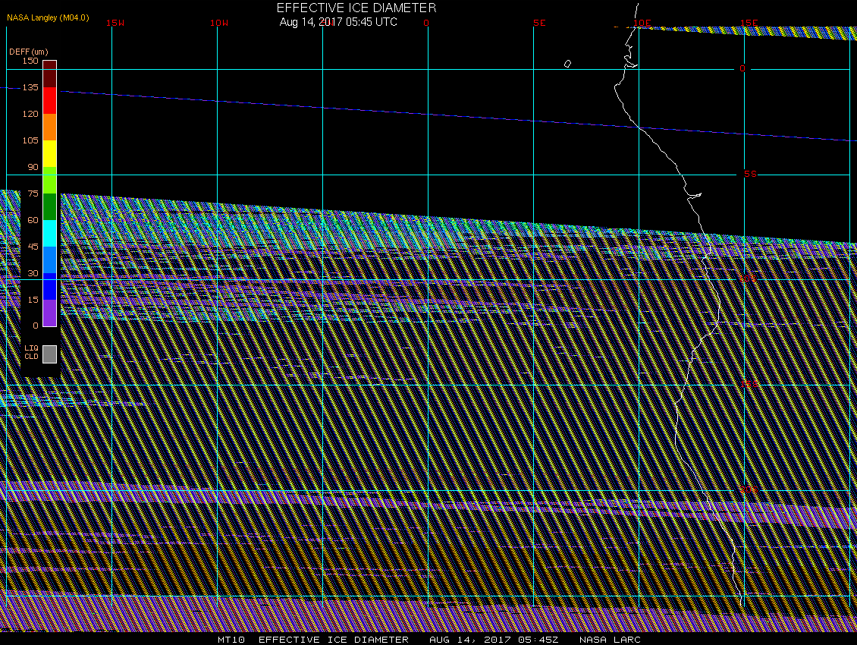Click 'EFFECTIVE ICE DIAMETER' in the bottom caption
The image size is (857, 645).
click(334, 640)
